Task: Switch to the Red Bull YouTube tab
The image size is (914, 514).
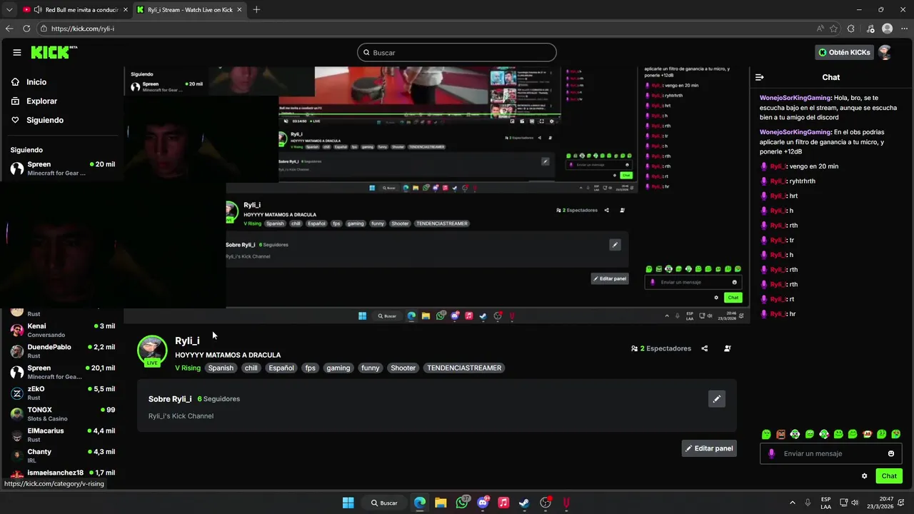Action: click(x=74, y=10)
